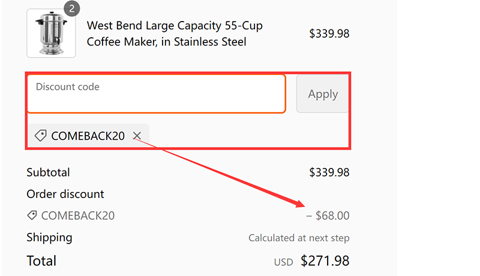Click the USD currency indicator
The height and width of the screenshot is (276, 480).
284,262
